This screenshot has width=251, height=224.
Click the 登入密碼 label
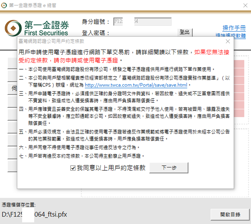click(96, 33)
